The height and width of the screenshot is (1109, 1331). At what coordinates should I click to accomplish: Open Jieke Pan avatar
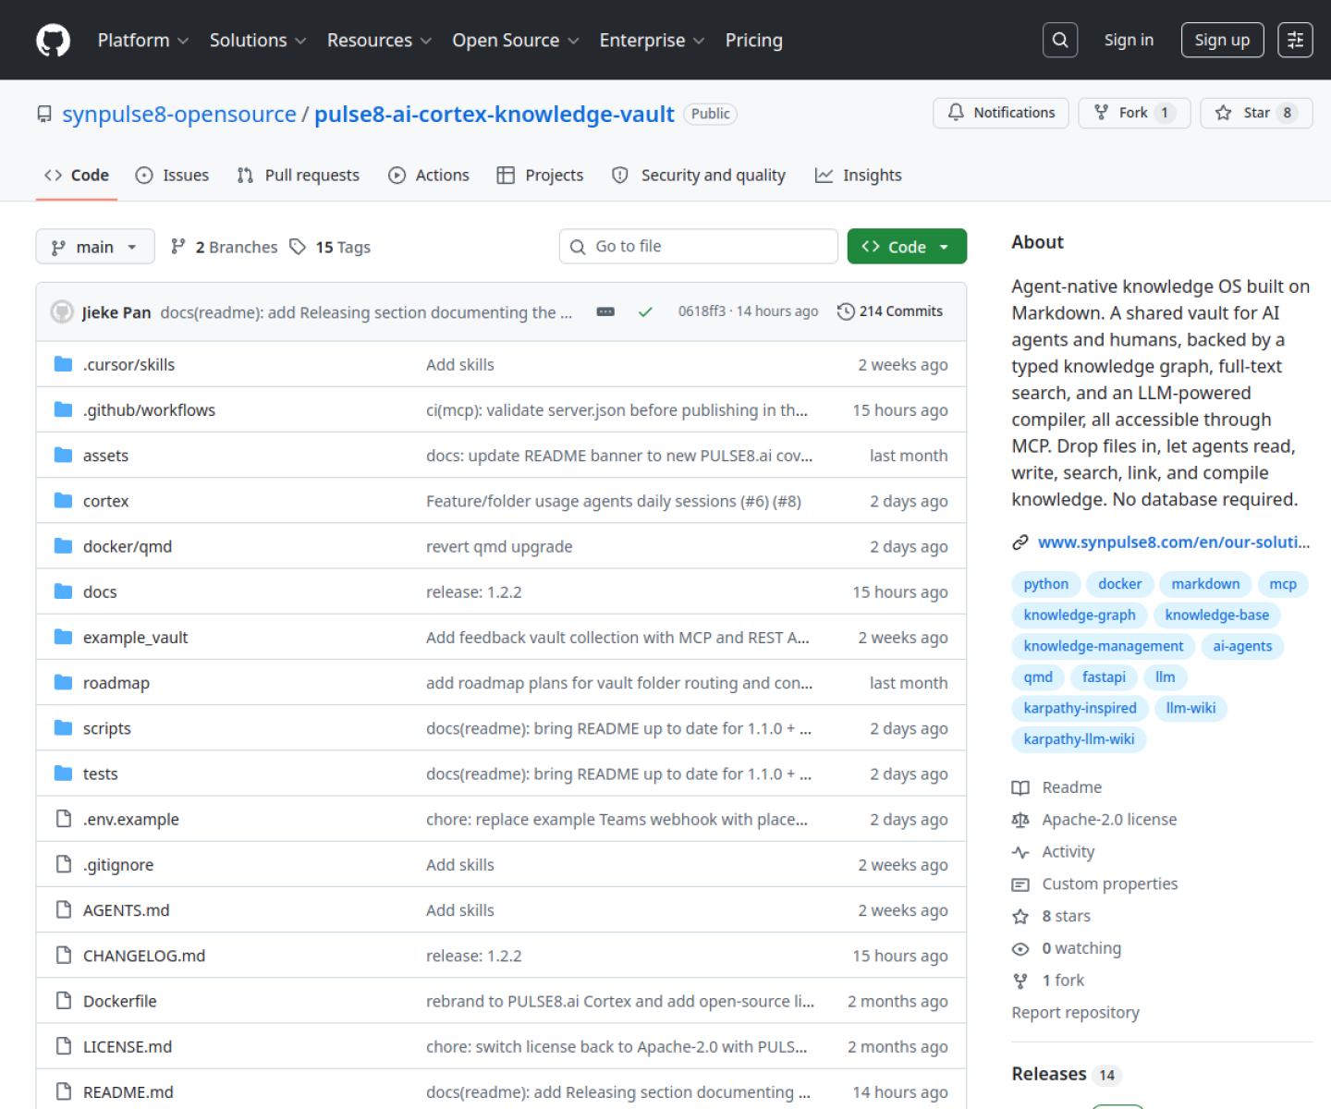62,311
